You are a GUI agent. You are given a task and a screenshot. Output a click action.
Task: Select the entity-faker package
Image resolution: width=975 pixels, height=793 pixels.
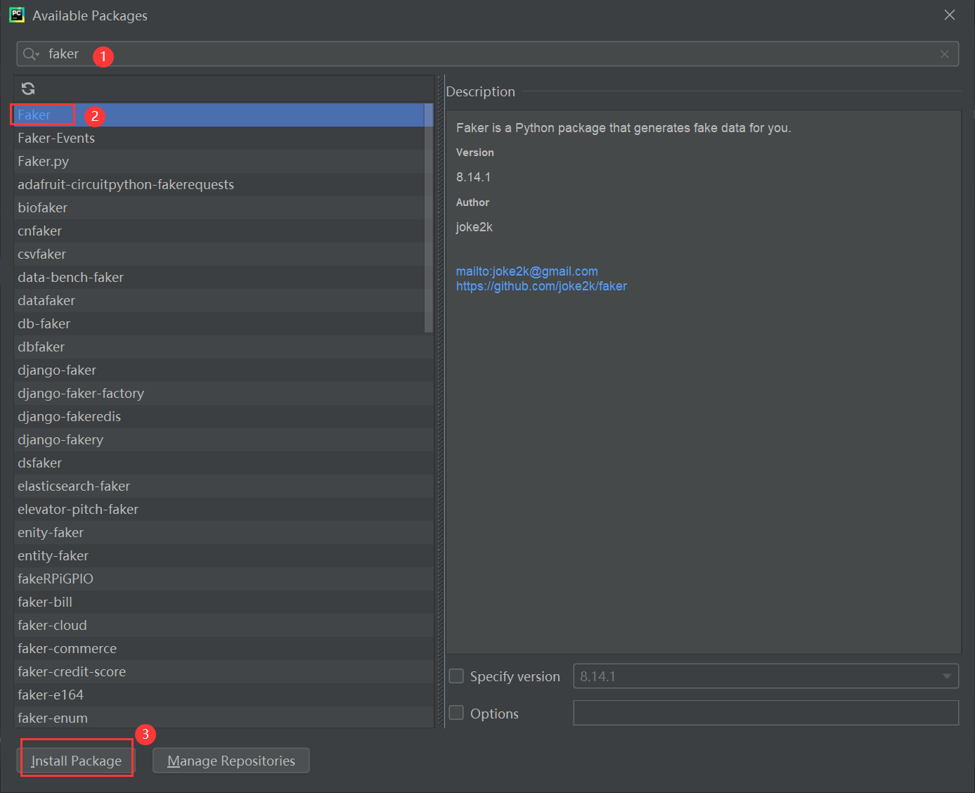pyautogui.click(x=224, y=556)
